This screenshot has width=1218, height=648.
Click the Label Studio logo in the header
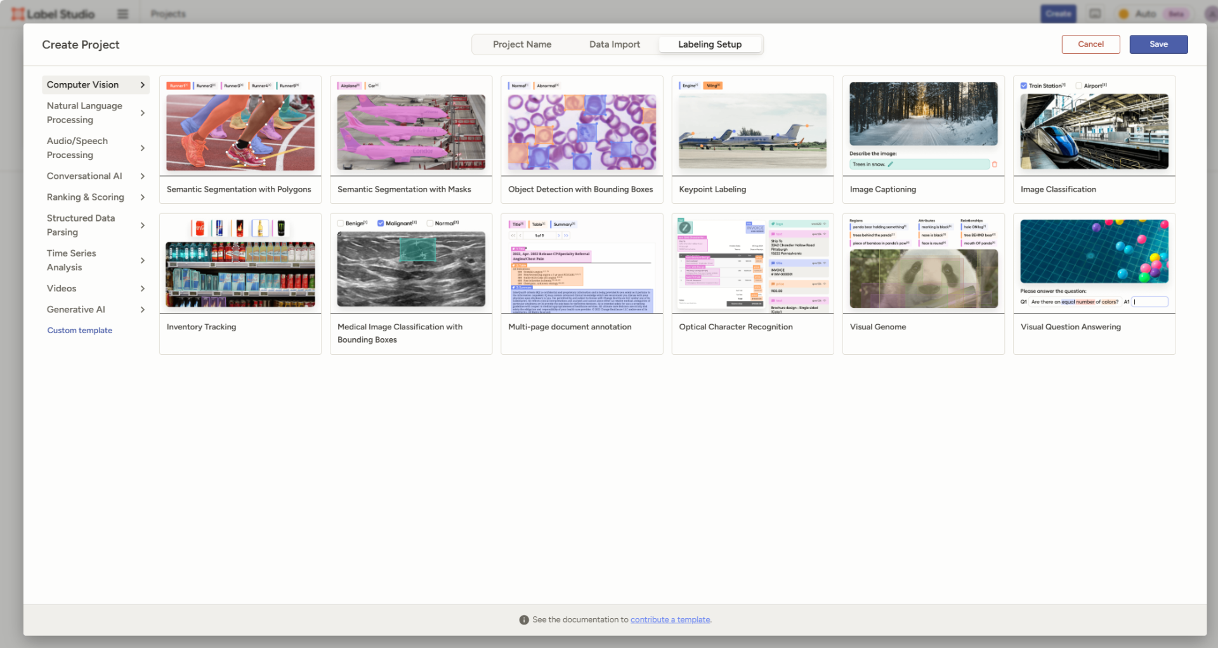53,14
